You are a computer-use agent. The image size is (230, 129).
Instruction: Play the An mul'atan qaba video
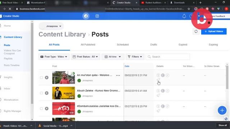point(47,77)
